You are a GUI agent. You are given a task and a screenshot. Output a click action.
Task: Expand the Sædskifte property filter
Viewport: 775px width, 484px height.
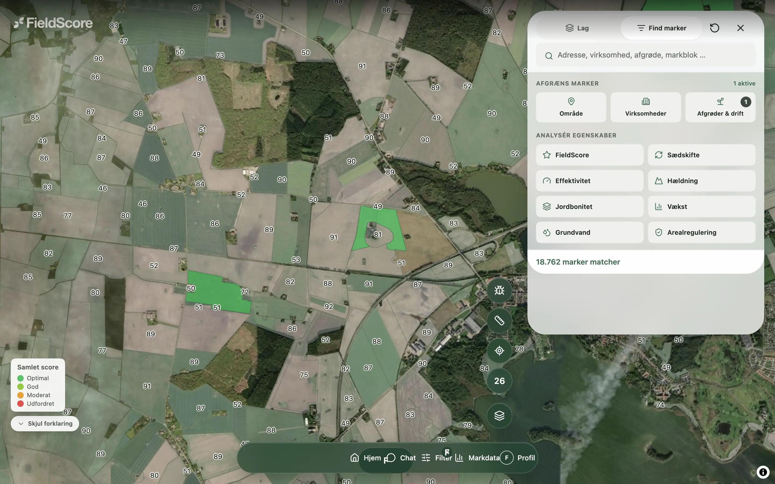pos(702,155)
